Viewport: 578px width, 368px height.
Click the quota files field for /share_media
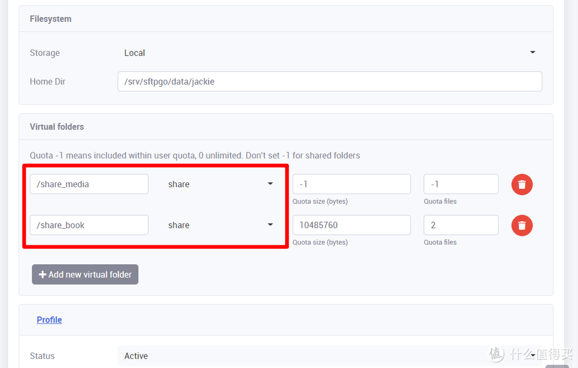(461, 184)
